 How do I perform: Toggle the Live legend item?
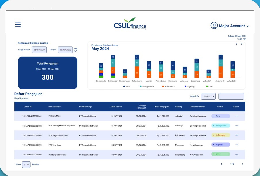pos(209,86)
